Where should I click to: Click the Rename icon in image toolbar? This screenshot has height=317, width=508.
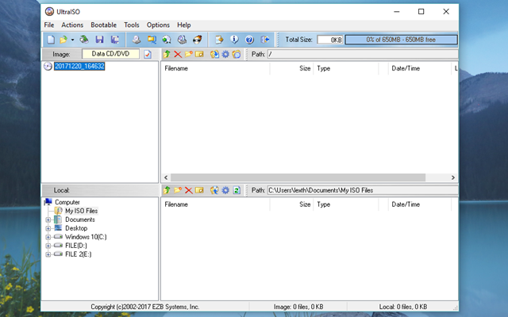(x=199, y=54)
